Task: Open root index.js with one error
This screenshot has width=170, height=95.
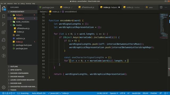Action: point(22,42)
